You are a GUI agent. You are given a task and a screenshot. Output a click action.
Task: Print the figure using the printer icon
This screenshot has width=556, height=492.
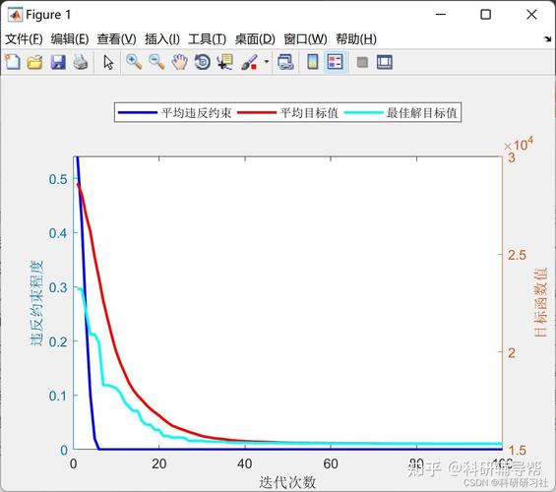coord(81,62)
